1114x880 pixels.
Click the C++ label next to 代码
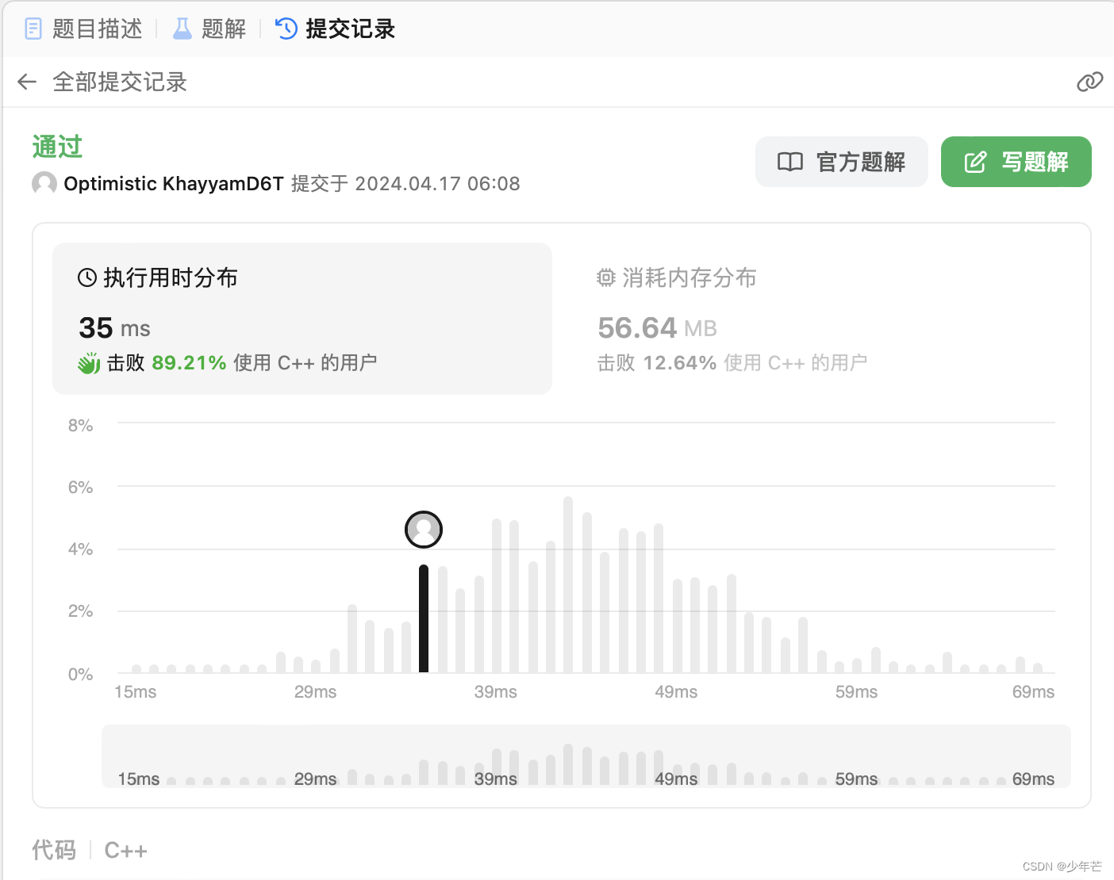tap(126, 851)
